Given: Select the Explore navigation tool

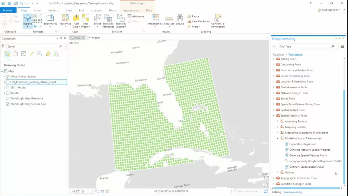Looking at the screenshot, I should tap(27, 21).
